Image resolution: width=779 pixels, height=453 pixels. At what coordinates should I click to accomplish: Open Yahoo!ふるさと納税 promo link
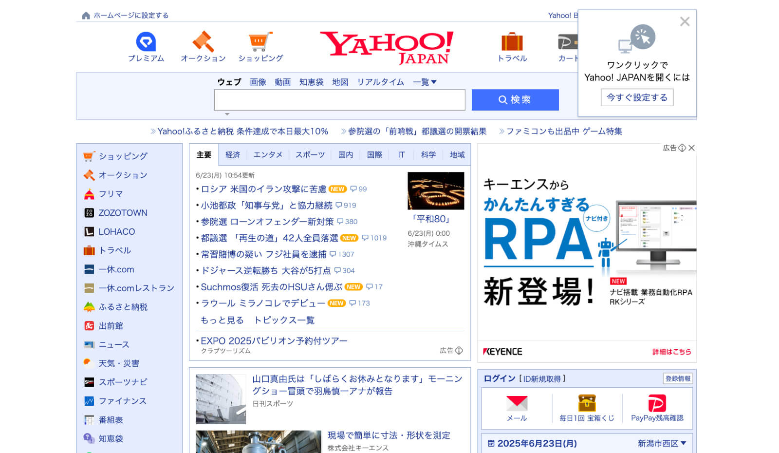point(242,132)
